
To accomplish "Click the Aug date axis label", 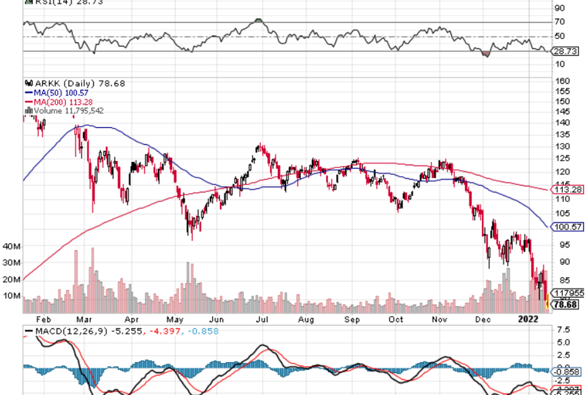I will click(306, 319).
